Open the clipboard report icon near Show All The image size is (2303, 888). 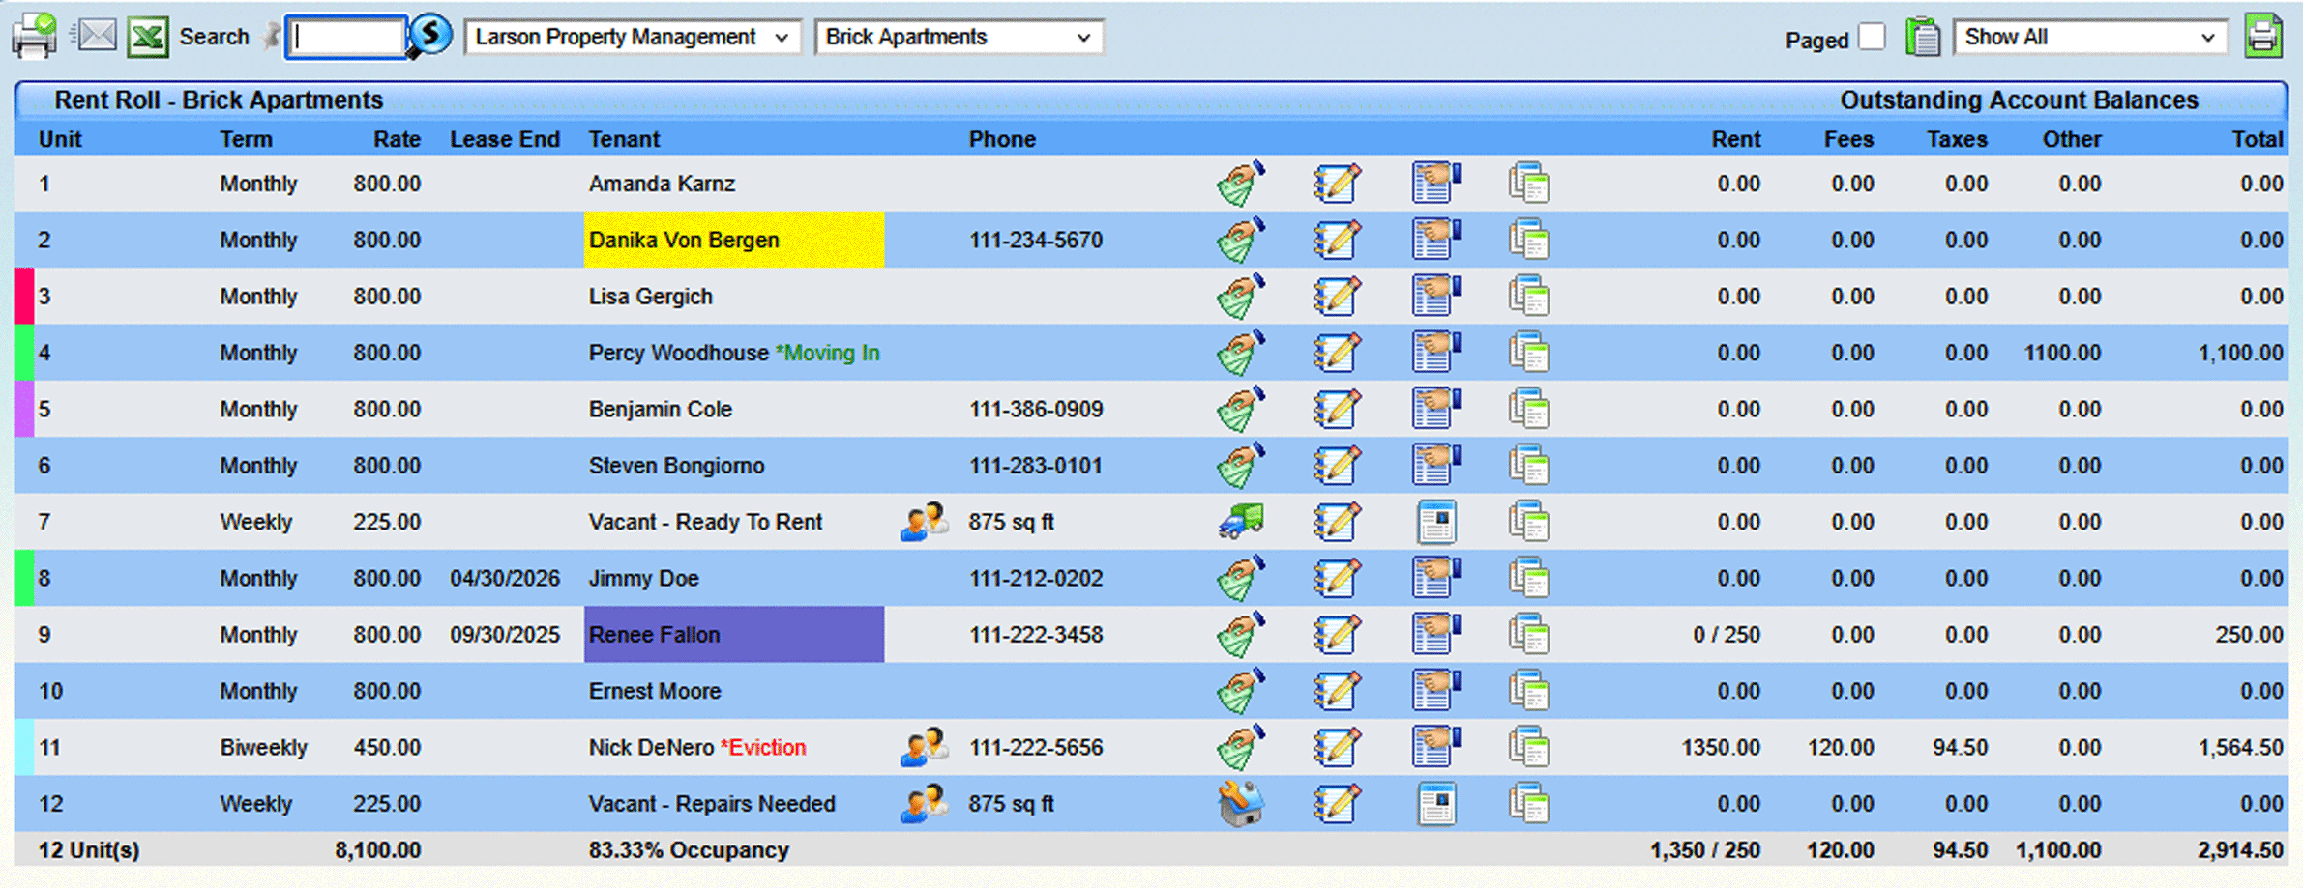[x=1923, y=36]
